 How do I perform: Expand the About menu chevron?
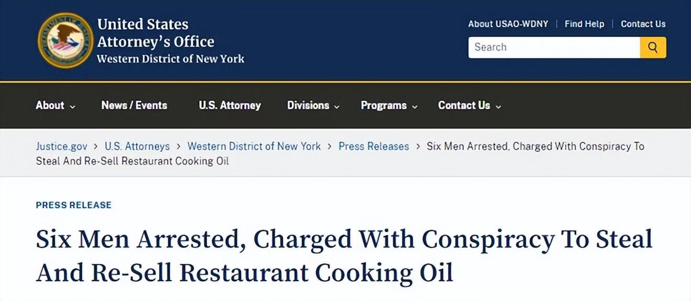[x=72, y=107]
